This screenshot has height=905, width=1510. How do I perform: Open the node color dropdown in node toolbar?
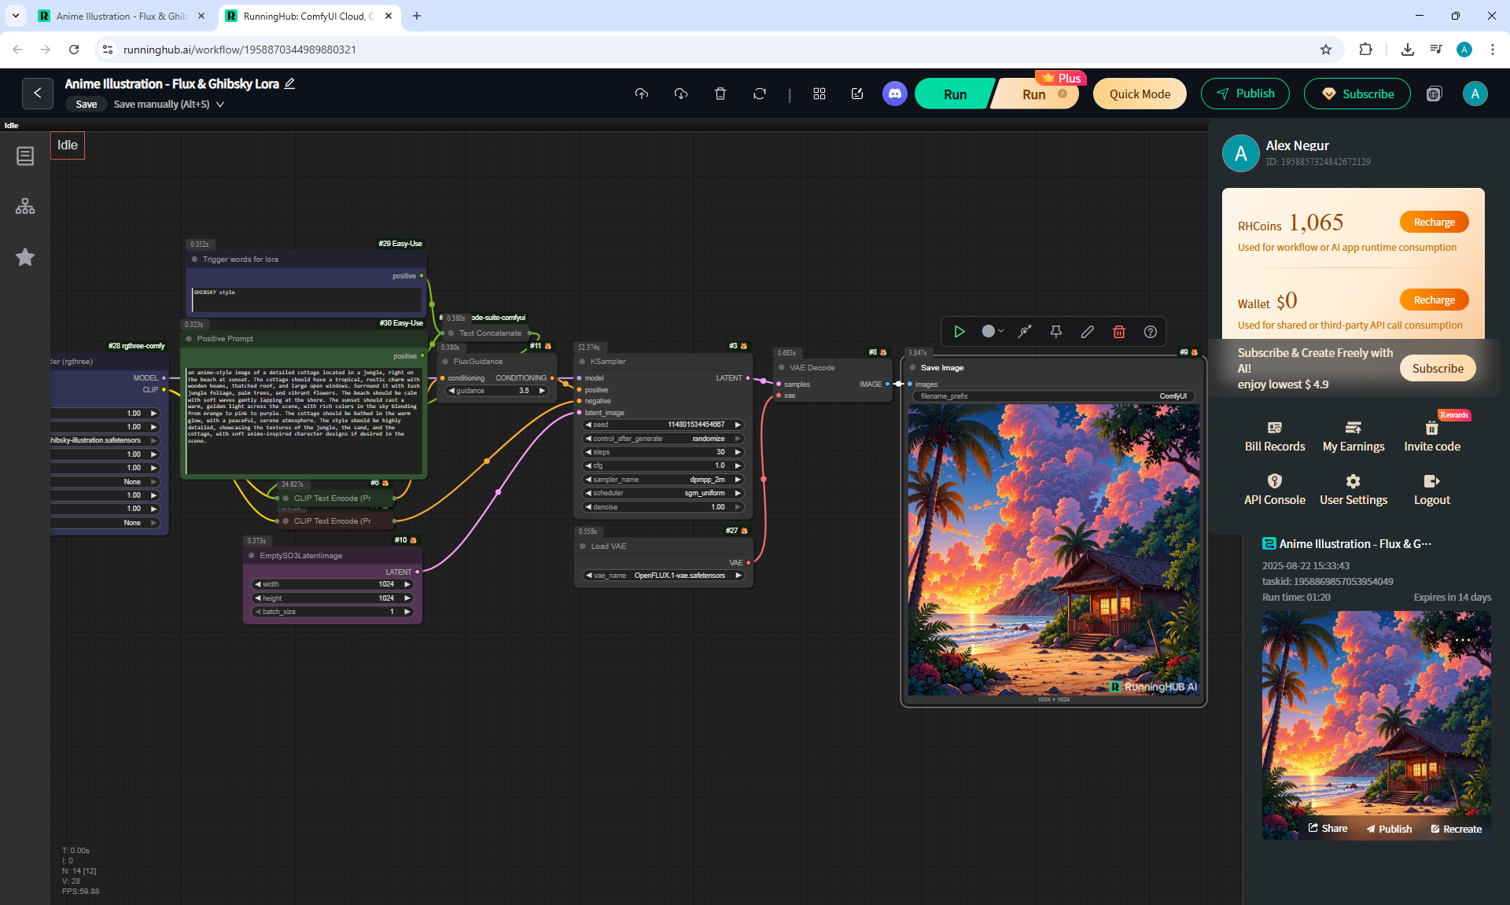click(993, 332)
